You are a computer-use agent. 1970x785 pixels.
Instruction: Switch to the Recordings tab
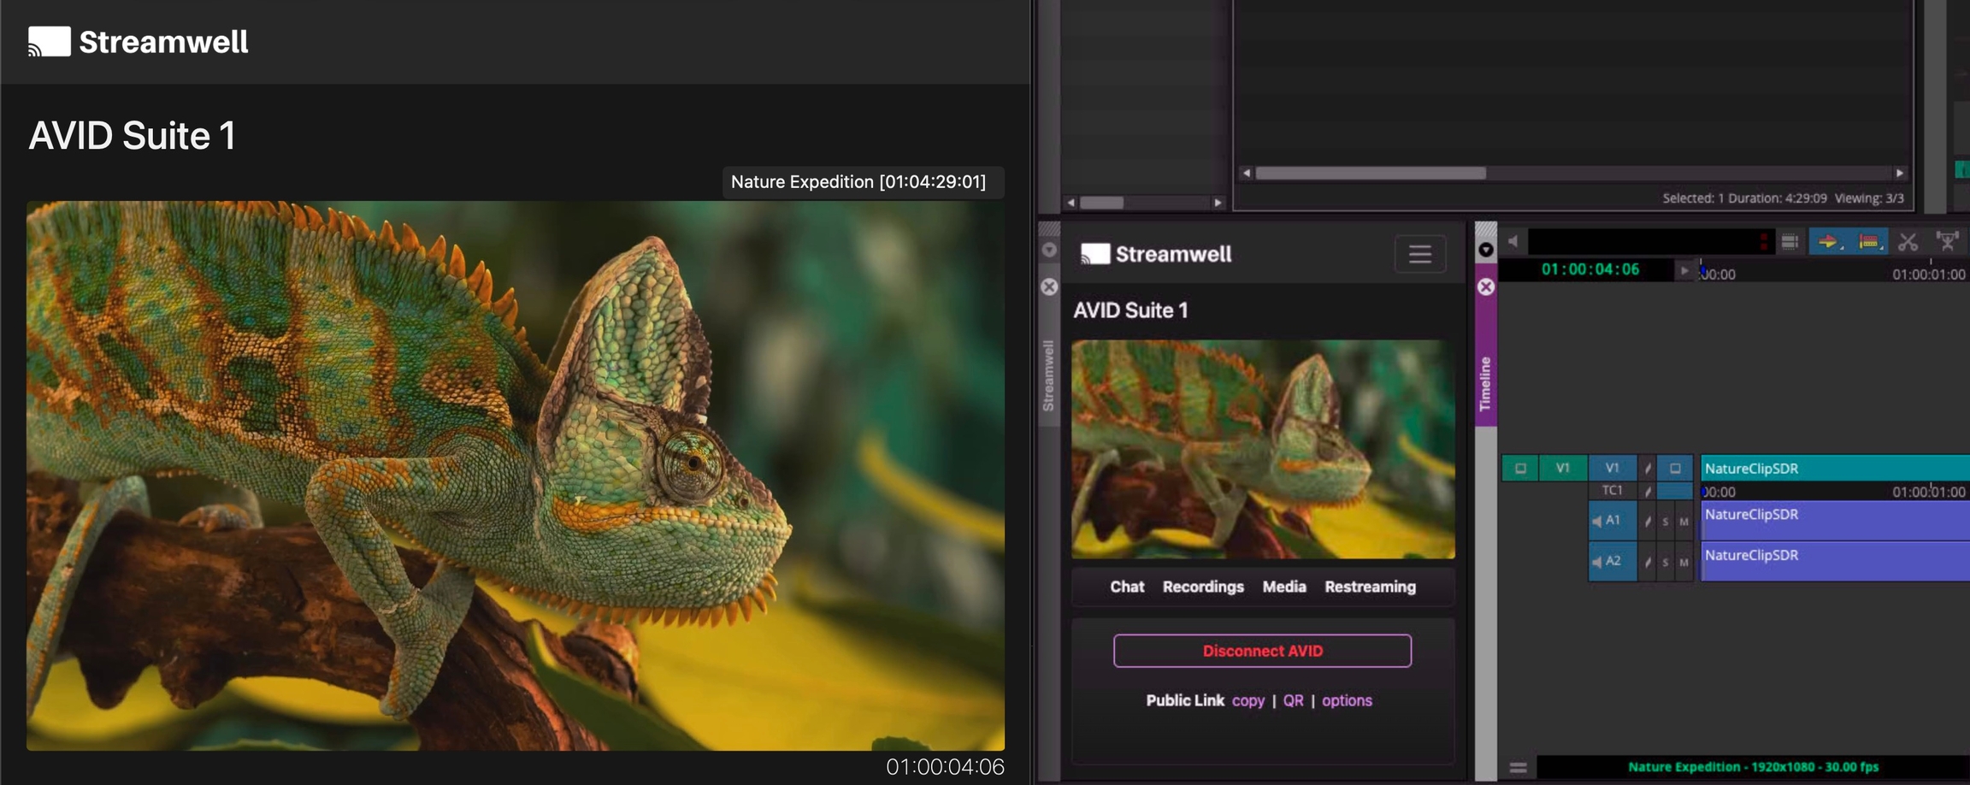click(x=1202, y=587)
